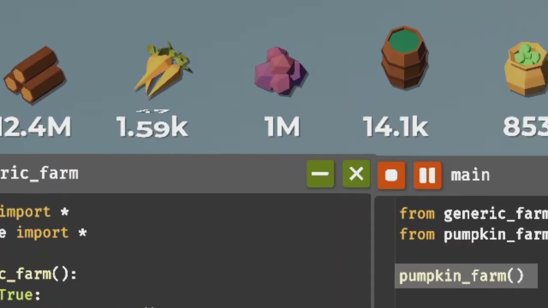Place the cursor on the pumpkin_farm import line
548x308 pixels.
pos(474,234)
